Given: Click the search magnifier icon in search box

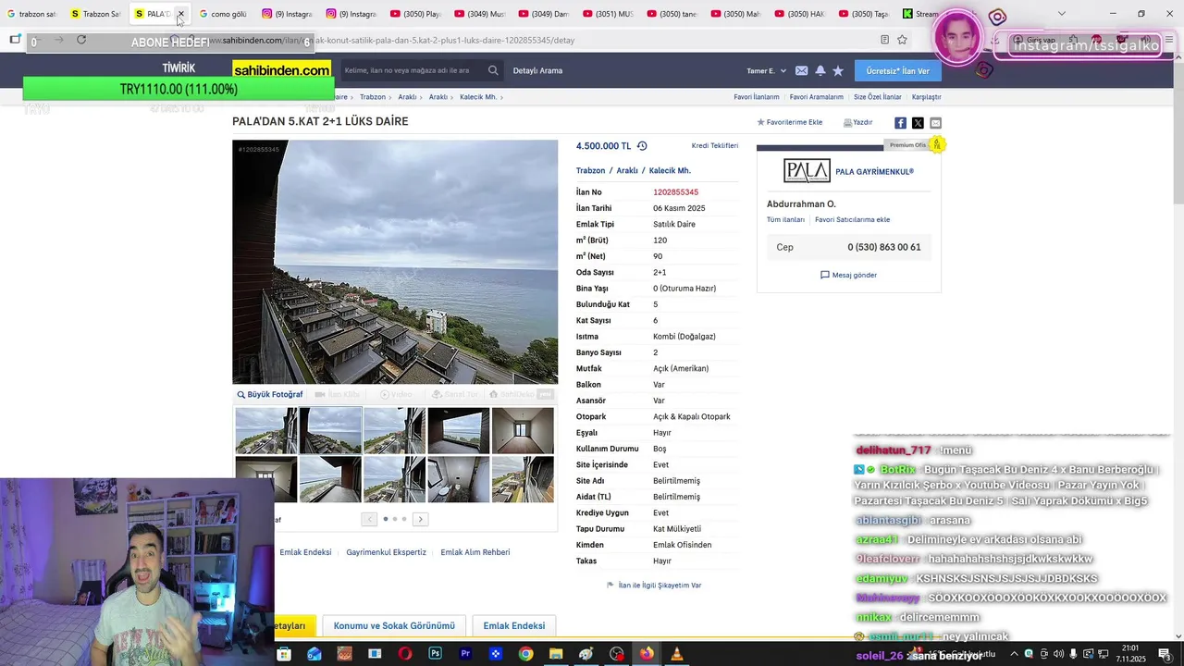Looking at the screenshot, I should pos(493,70).
